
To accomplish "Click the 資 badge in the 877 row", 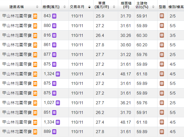I will 35,55.
